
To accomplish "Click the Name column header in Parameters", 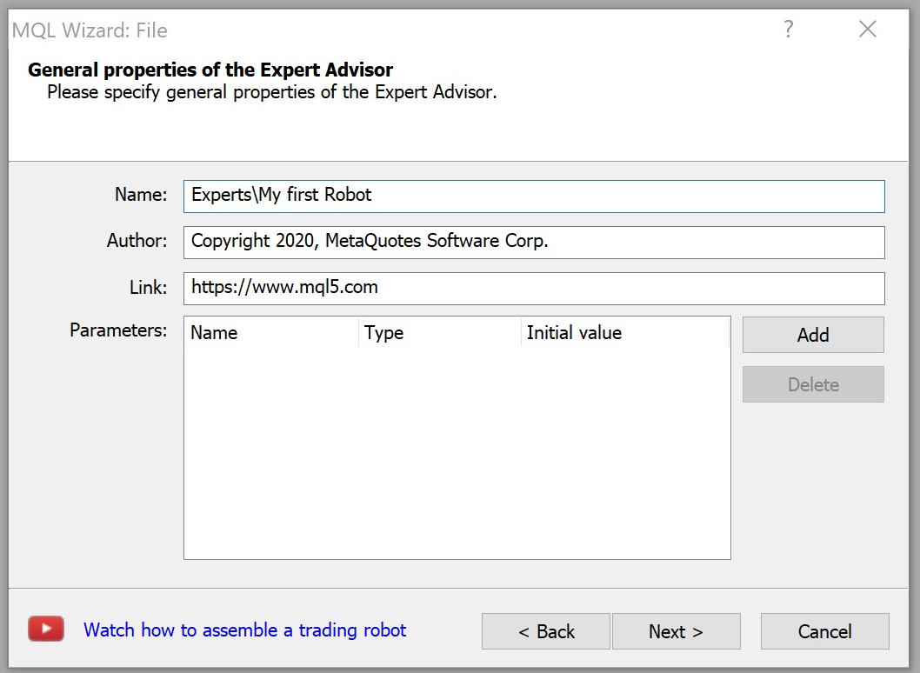I will pyautogui.click(x=271, y=333).
